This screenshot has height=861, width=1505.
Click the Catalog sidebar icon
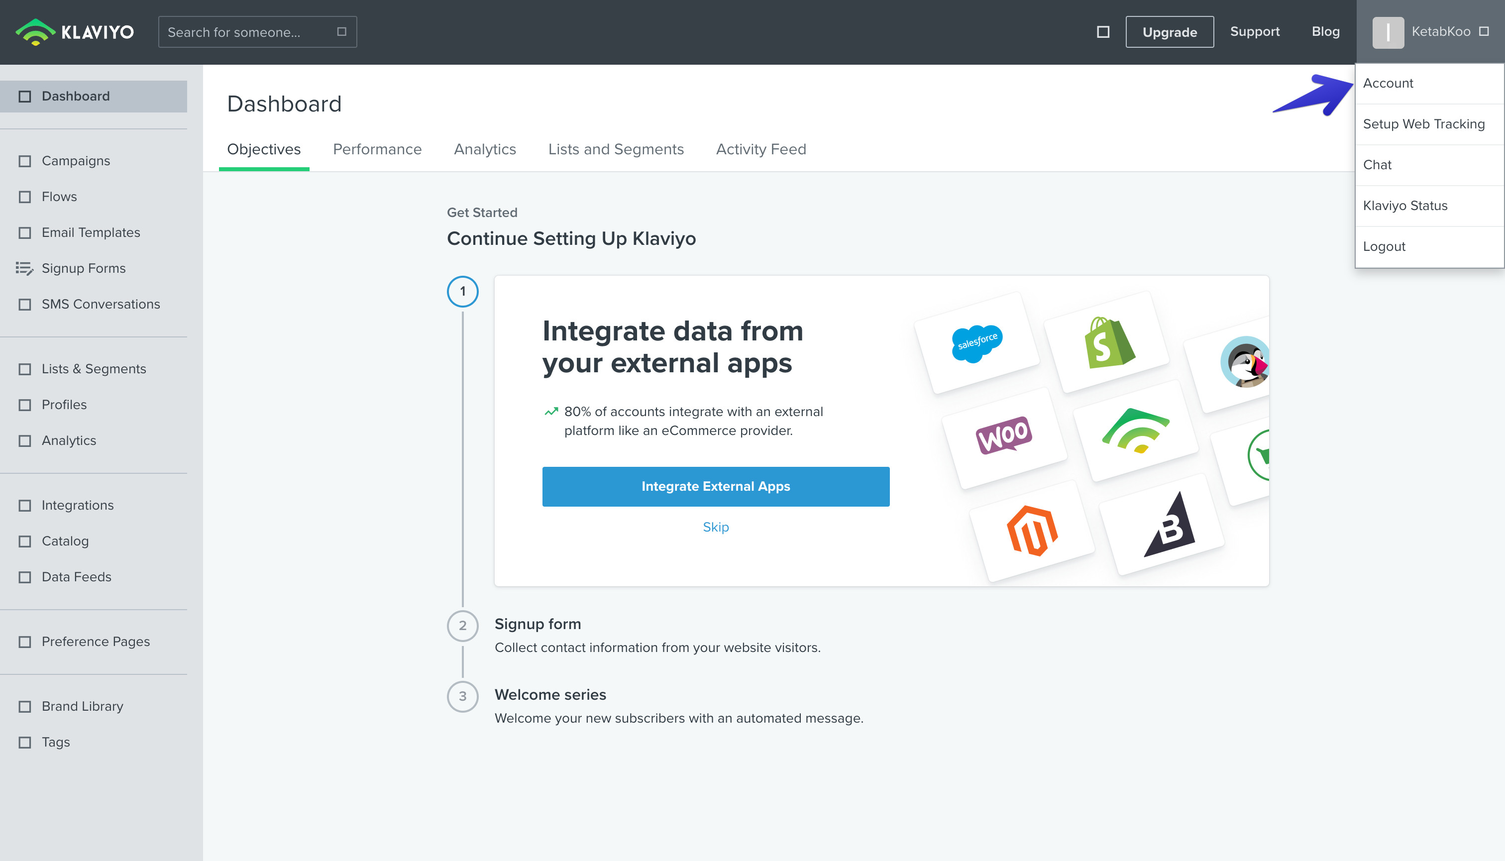coord(25,541)
